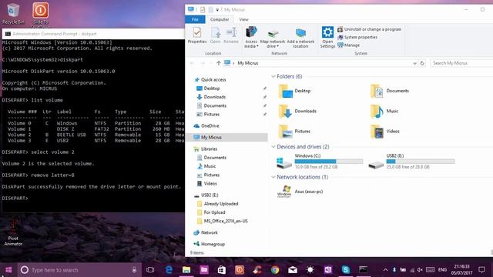Open the taskbar clock and date
This screenshot has width=493, height=277.
pyautogui.click(x=461, y=270)
